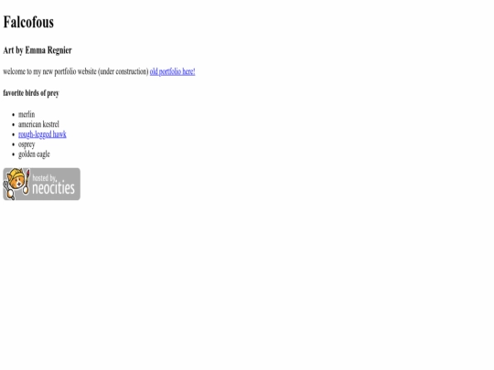Click the 'neocities' wordmark in the badge
This screenshot has width=494, height=370.
[x=54, y=188]
